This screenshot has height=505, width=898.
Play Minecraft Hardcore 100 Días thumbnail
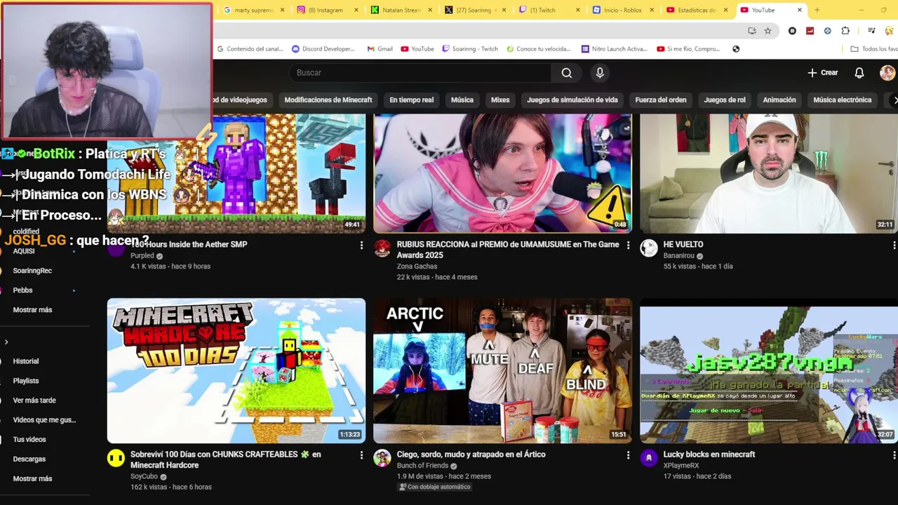tap(236, 371)
